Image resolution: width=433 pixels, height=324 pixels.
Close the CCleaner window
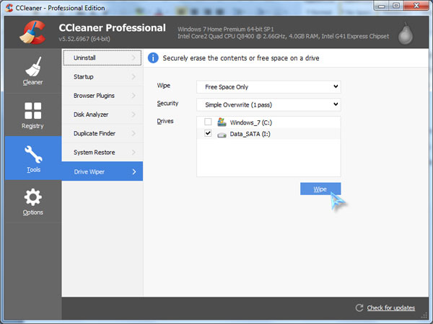416,6
